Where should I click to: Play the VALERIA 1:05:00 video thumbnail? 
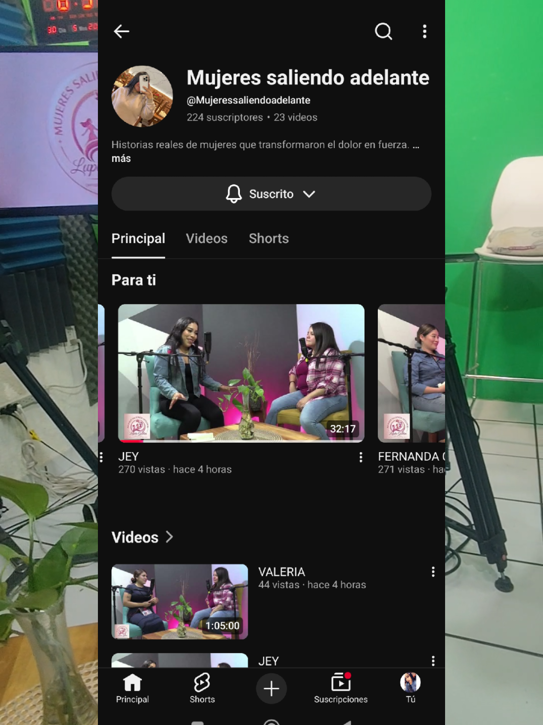coord(180,602)
